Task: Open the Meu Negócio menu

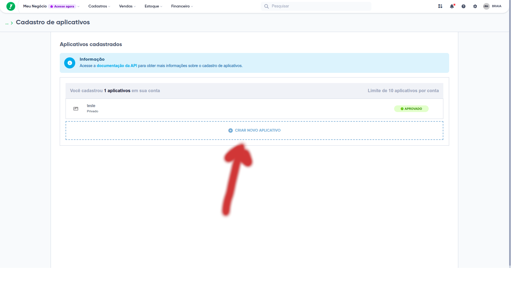Action: coord(35,6)
